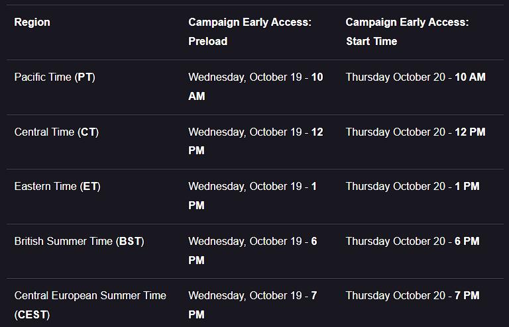509x327 pixels.
Task: Select the Eastern Time (ET) region cell
Action: 57,187
